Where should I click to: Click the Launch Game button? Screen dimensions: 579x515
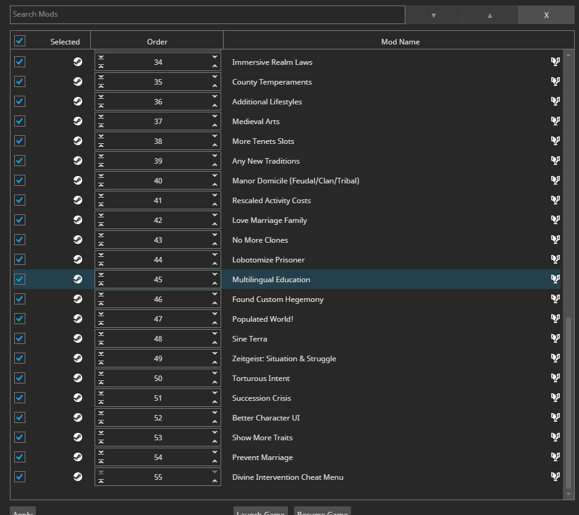[260, 511]
